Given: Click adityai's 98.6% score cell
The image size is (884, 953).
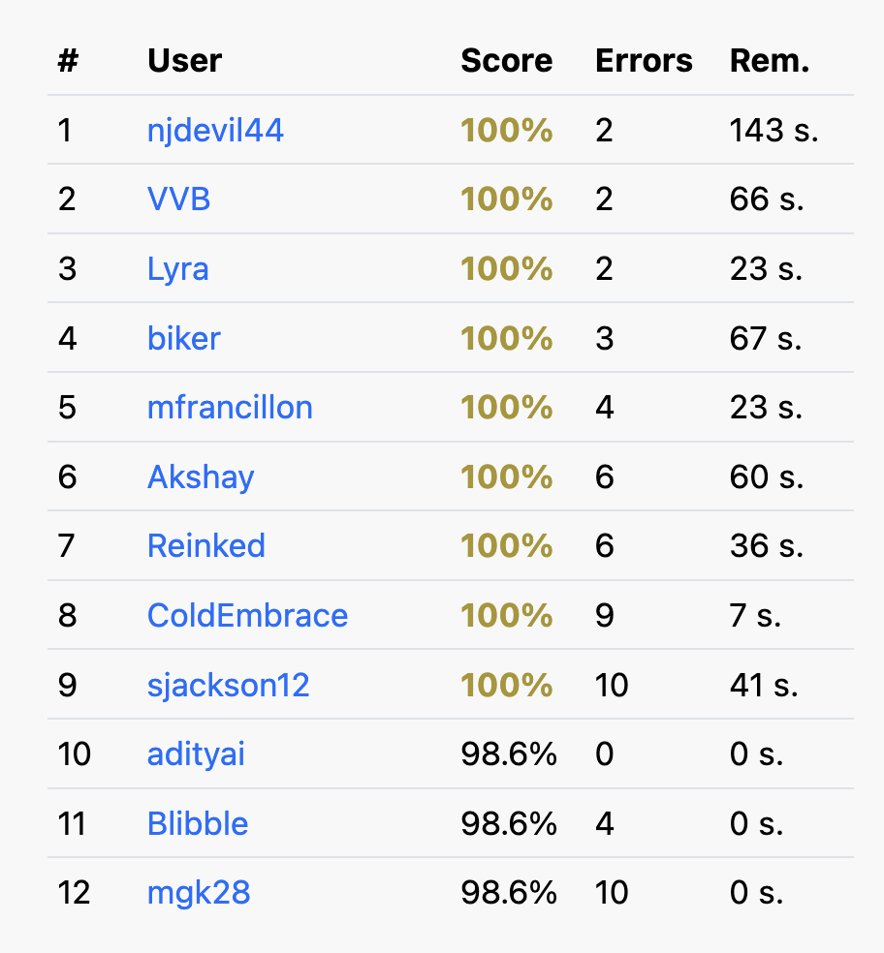Looking at the screenshot, I should [x=509, y=754].
